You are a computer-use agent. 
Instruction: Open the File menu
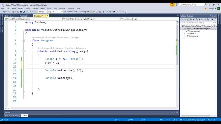pos(3,8)
